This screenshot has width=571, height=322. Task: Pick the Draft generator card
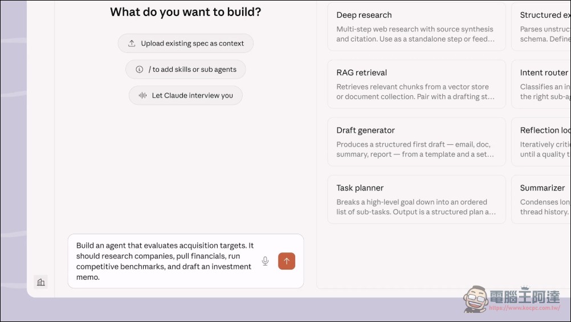(416, 142)
